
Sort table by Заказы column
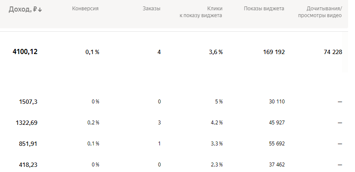[x=151, y=9]
